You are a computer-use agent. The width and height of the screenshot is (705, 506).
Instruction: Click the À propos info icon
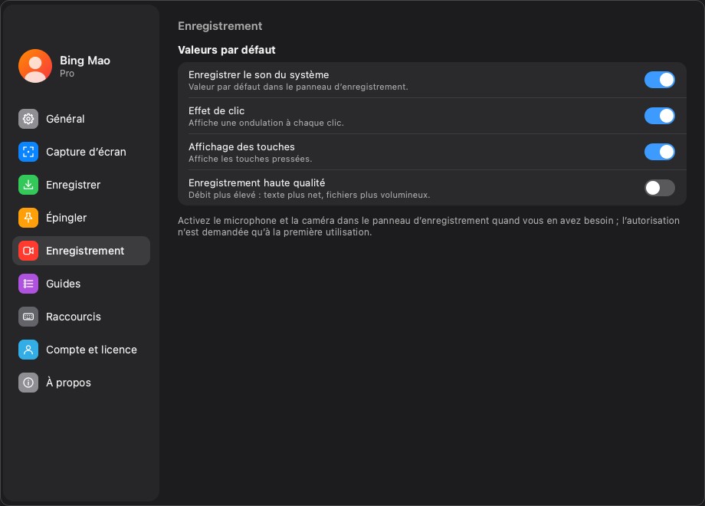click(x=28, y=383)
